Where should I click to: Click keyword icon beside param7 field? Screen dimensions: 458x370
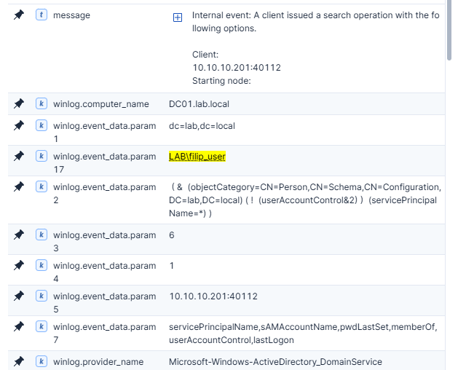pos(42,326)
